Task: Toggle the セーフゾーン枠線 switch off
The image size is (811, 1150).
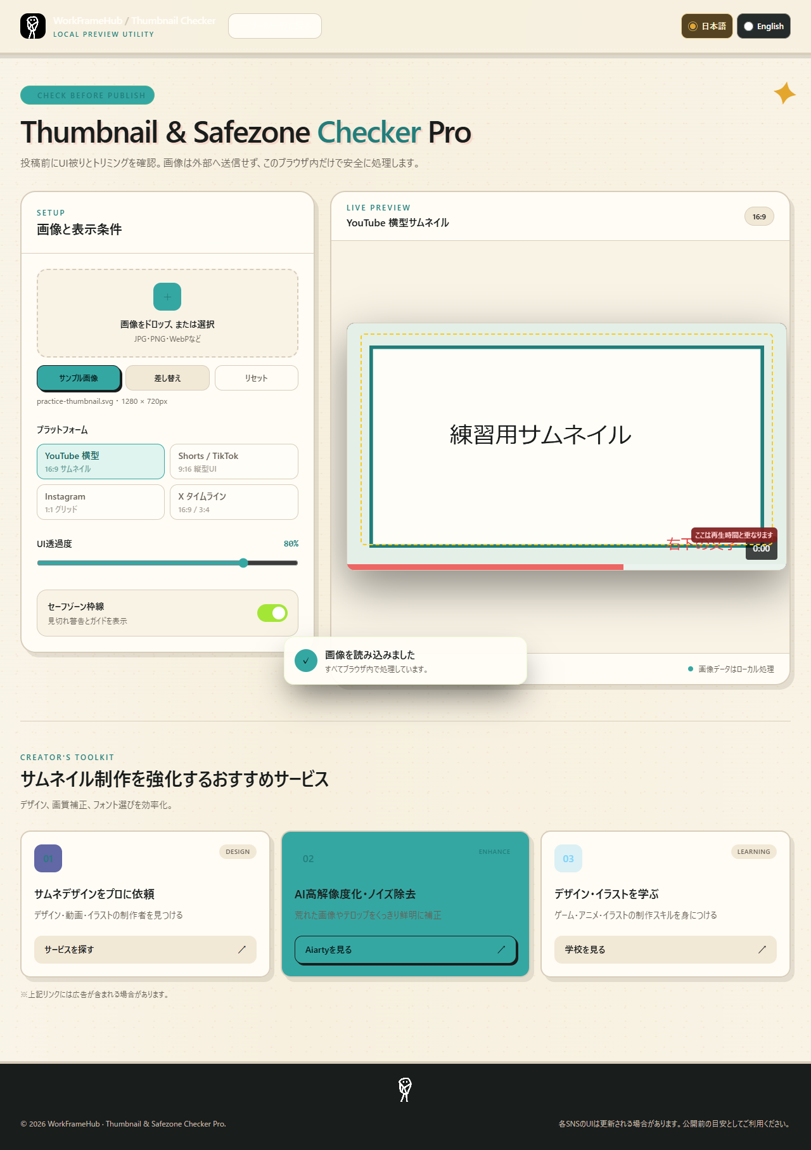Action: click(272, 613)
